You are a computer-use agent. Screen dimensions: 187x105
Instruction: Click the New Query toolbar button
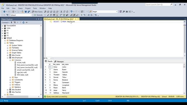37,12
